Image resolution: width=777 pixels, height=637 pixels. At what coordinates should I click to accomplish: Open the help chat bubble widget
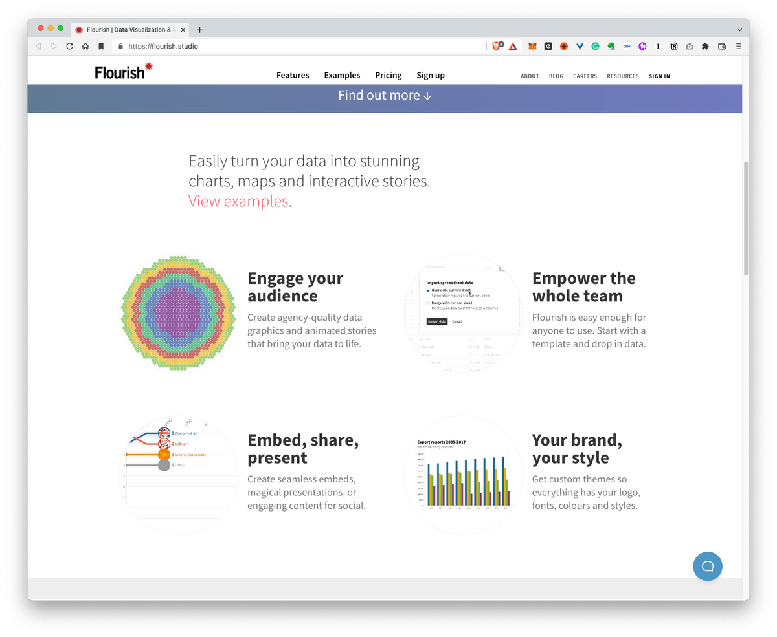click(x=707, y=566)
